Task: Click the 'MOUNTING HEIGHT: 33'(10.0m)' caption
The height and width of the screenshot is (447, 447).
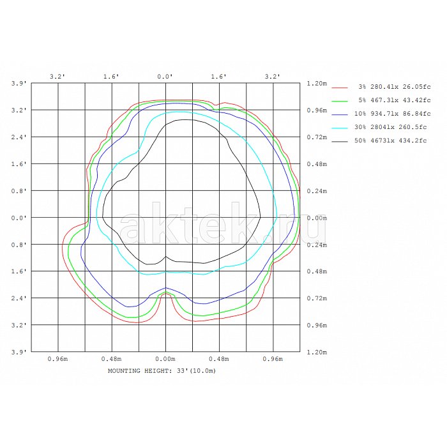Action: [x=162, y=371]
